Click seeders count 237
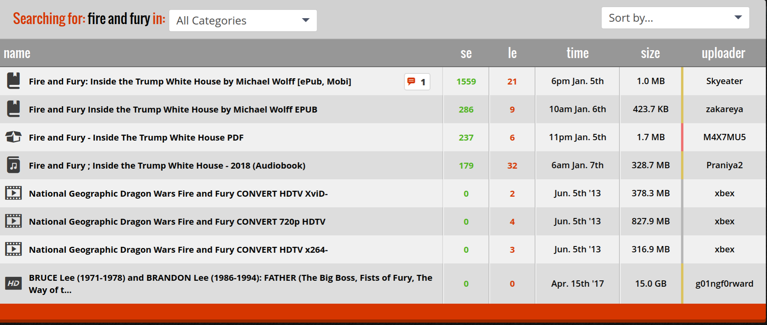Viewport: 767px width, 325px height. pyautogui.click(x=466, y=137)
